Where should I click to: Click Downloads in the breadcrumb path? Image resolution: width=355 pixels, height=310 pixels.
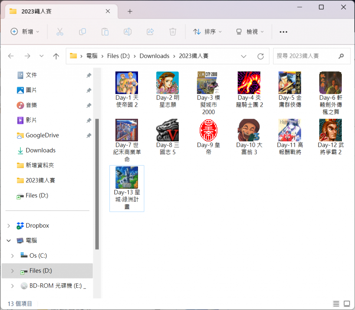click(x=154, y=56)
